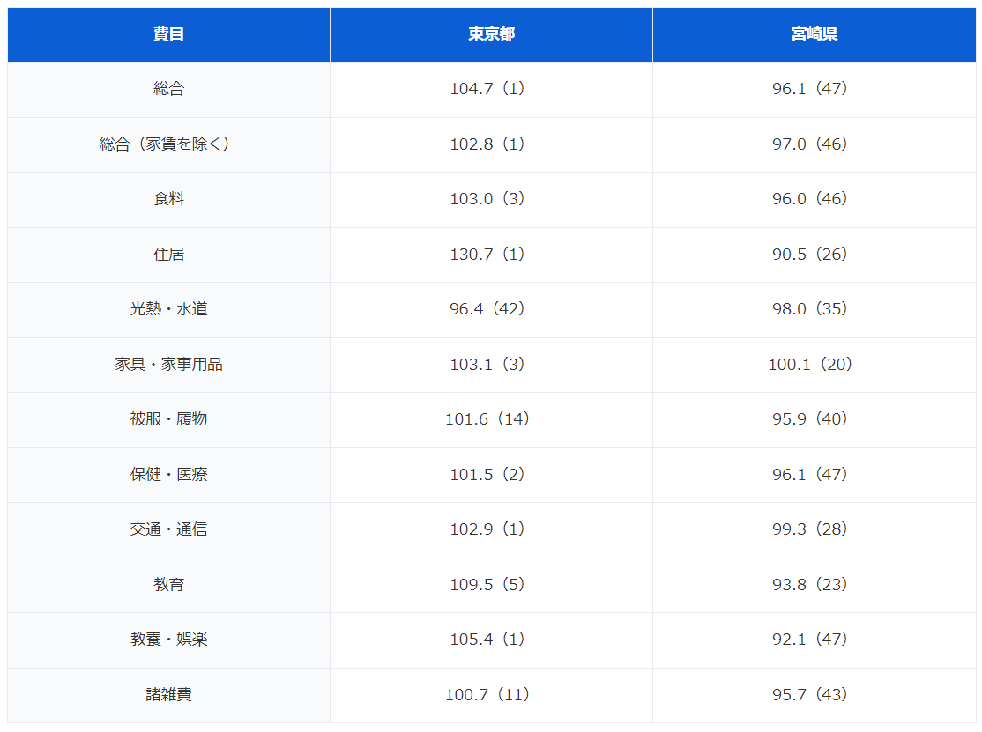The height and width of the screenshot is (732, 982).
Task: Click the 103.1 (3) cell
Action: pyautogui.click(x=491, y=364)
